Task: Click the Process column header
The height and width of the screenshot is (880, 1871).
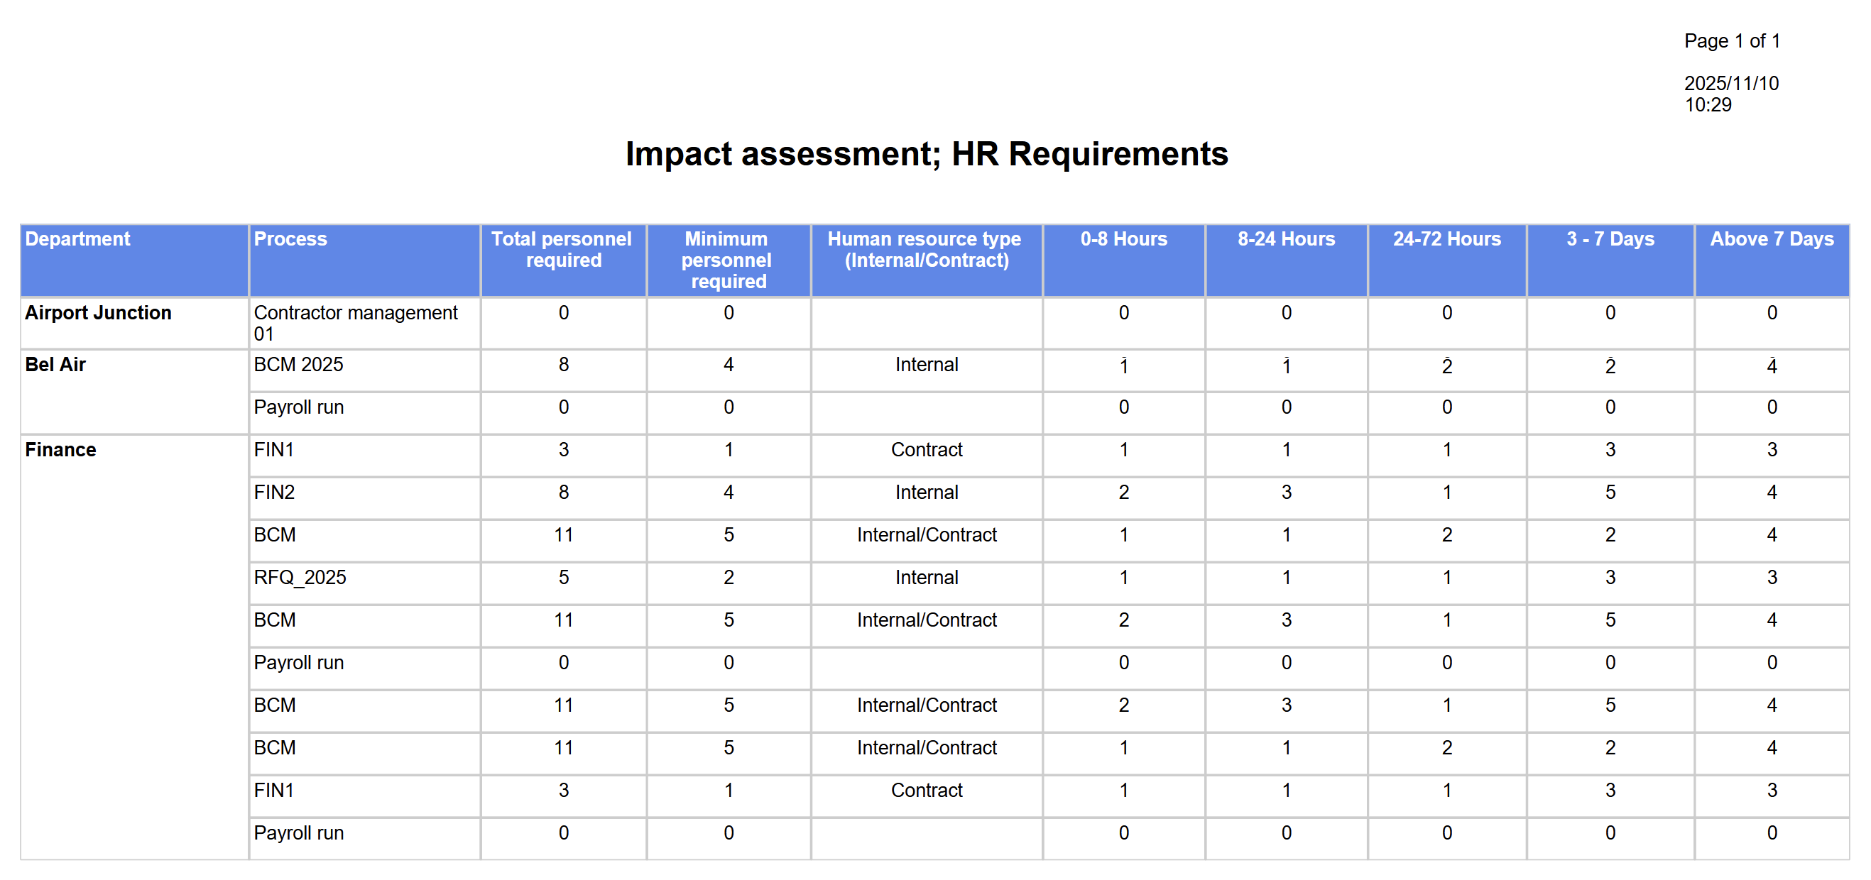Action: pyautogui.click(x=290, y=239)
